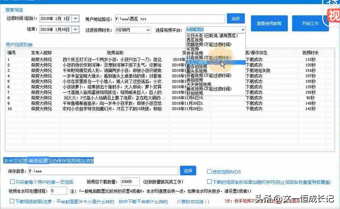Switch to the 去水印设置 tab
340x209 pixels.
[15, 161]
